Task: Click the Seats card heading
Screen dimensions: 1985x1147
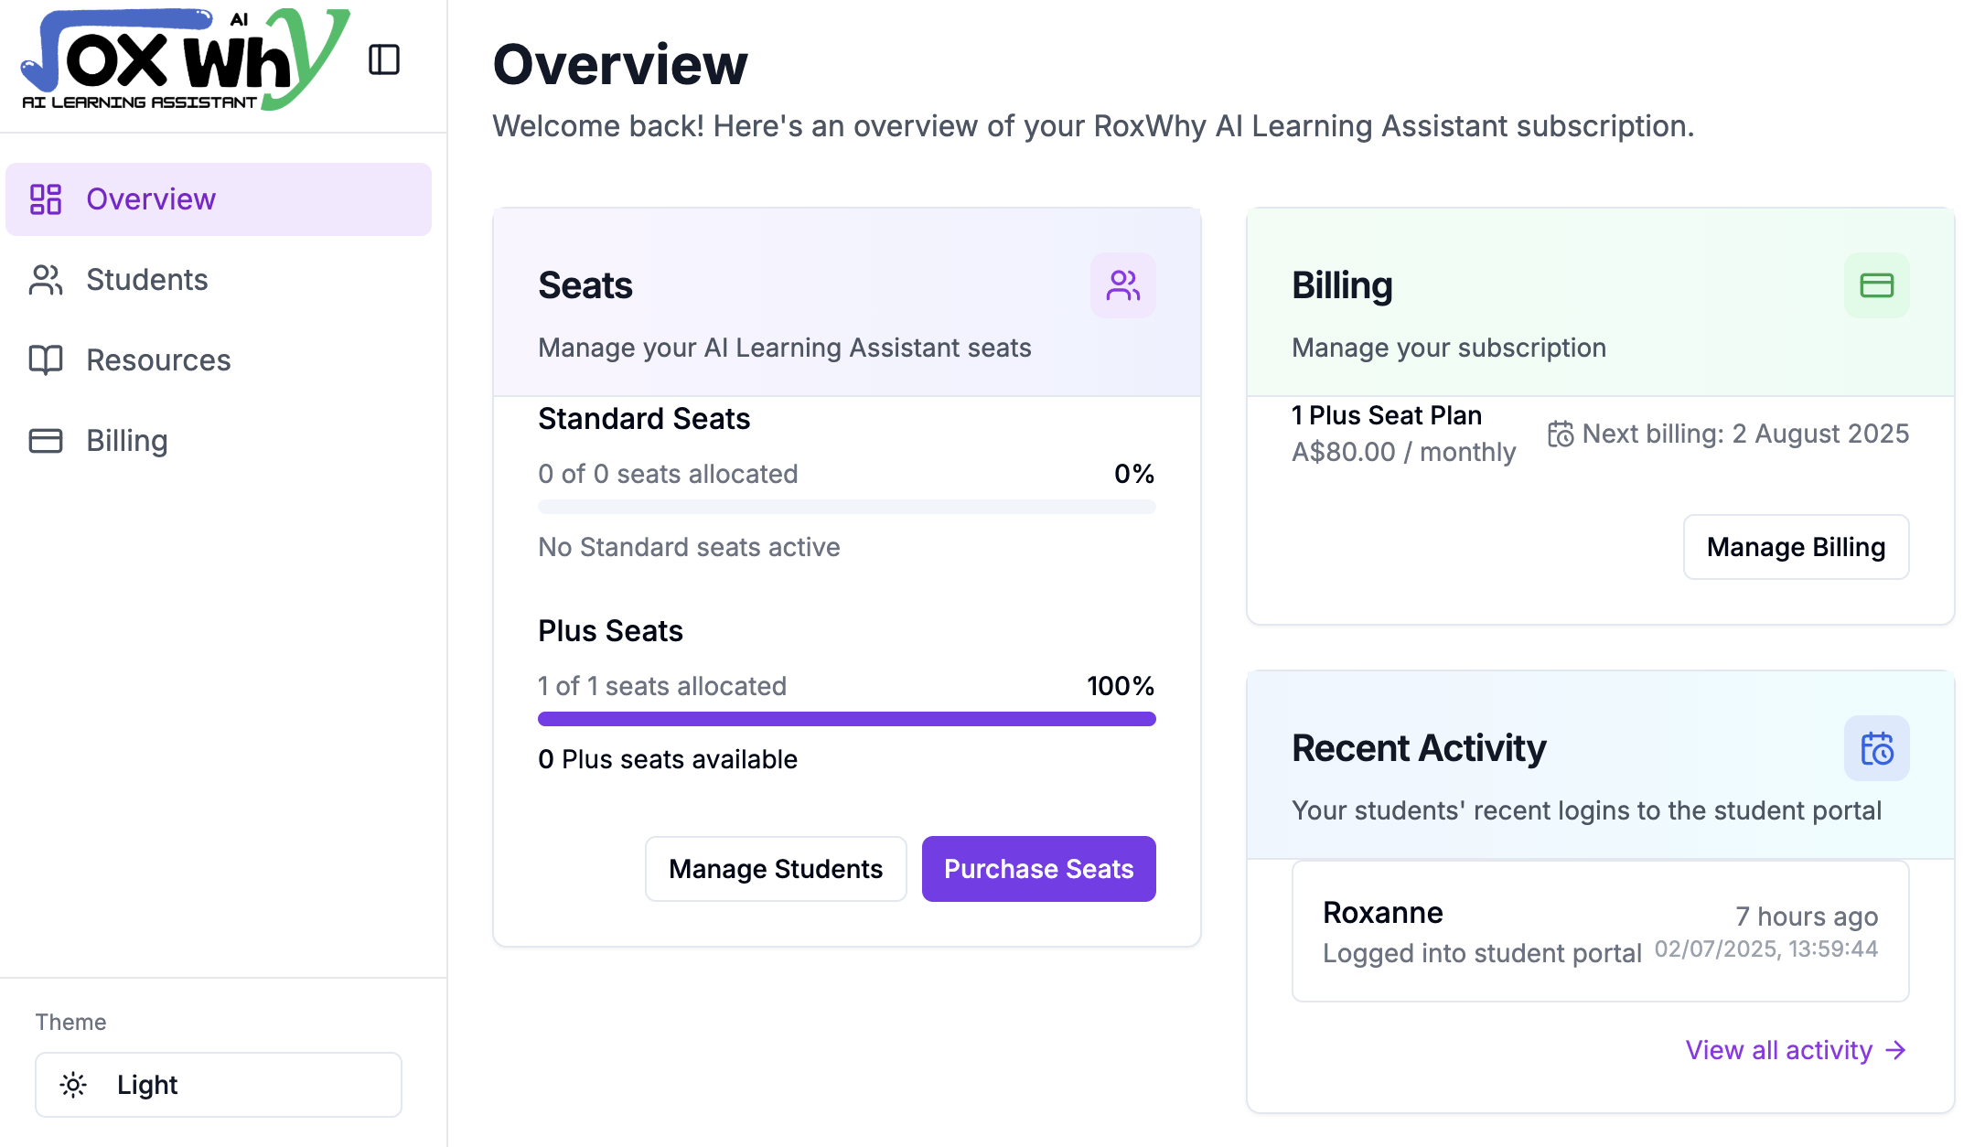Action: point(585,285)
